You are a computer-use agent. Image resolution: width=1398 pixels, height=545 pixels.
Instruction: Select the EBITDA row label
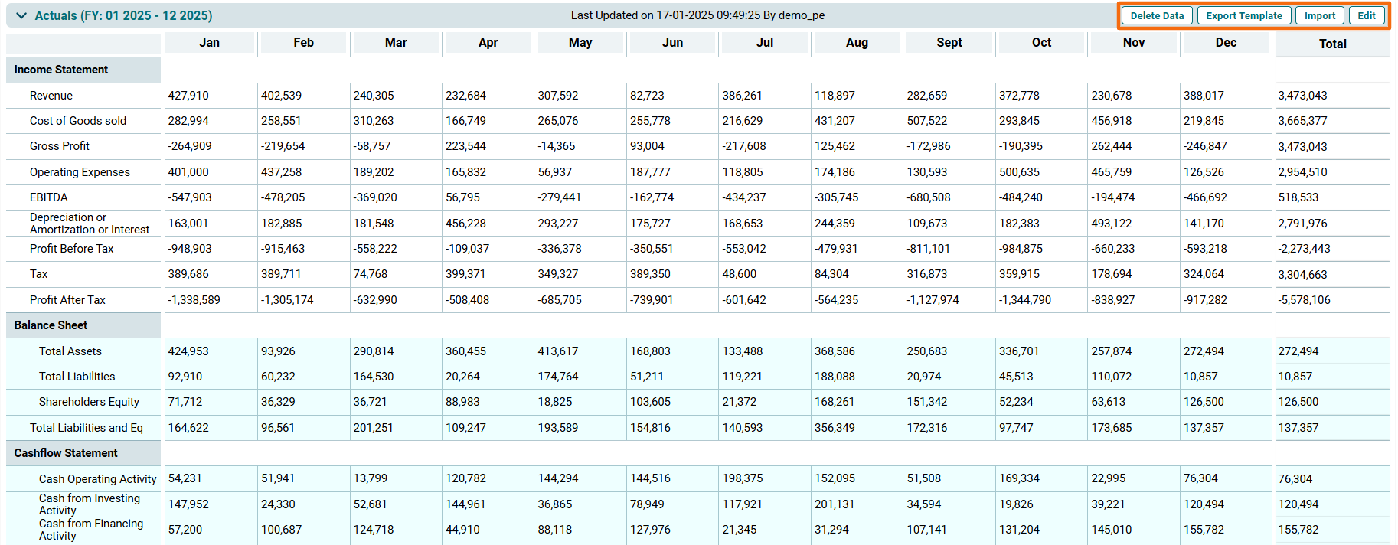pyautogui.click(x=49, y=197)
